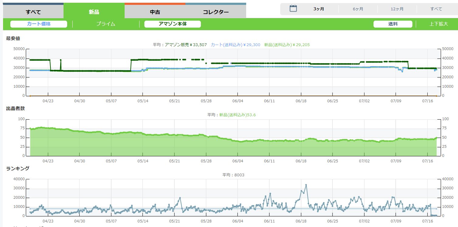The image size is (458, 227).
Task: Click 上下拡大 to expand chart vertically
Action: click(x=439, y=24)
